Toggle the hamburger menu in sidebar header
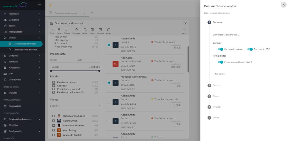Screen dimensions: 288x141 (x=39, y=5)
